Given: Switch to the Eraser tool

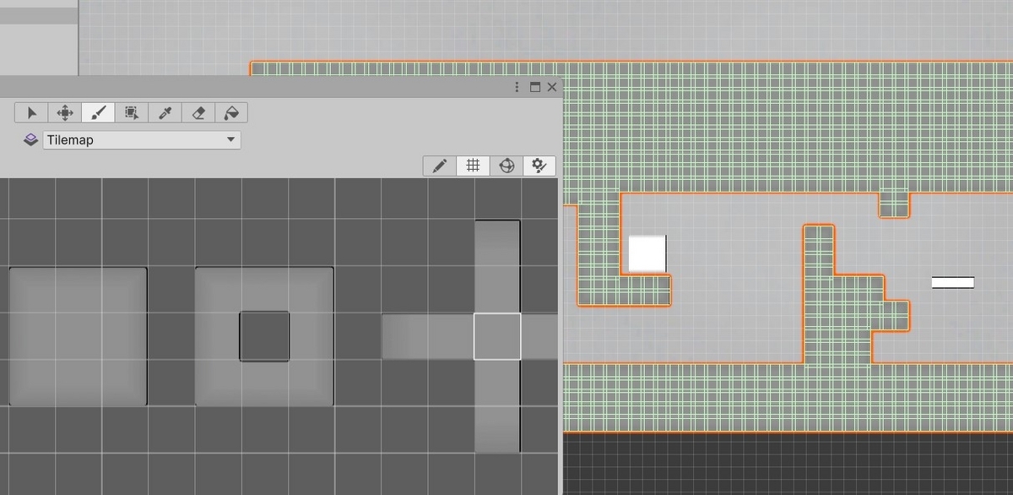Looking at the screenshot, I should 198,112.
